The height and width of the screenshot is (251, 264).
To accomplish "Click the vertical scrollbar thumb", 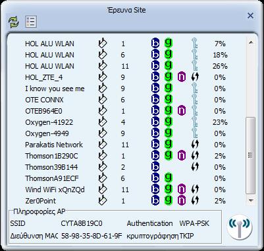I will [x=251, y=156].
